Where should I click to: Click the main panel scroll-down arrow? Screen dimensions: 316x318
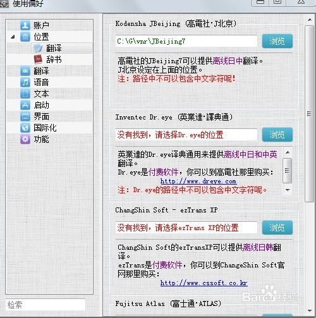coord(310,311)
